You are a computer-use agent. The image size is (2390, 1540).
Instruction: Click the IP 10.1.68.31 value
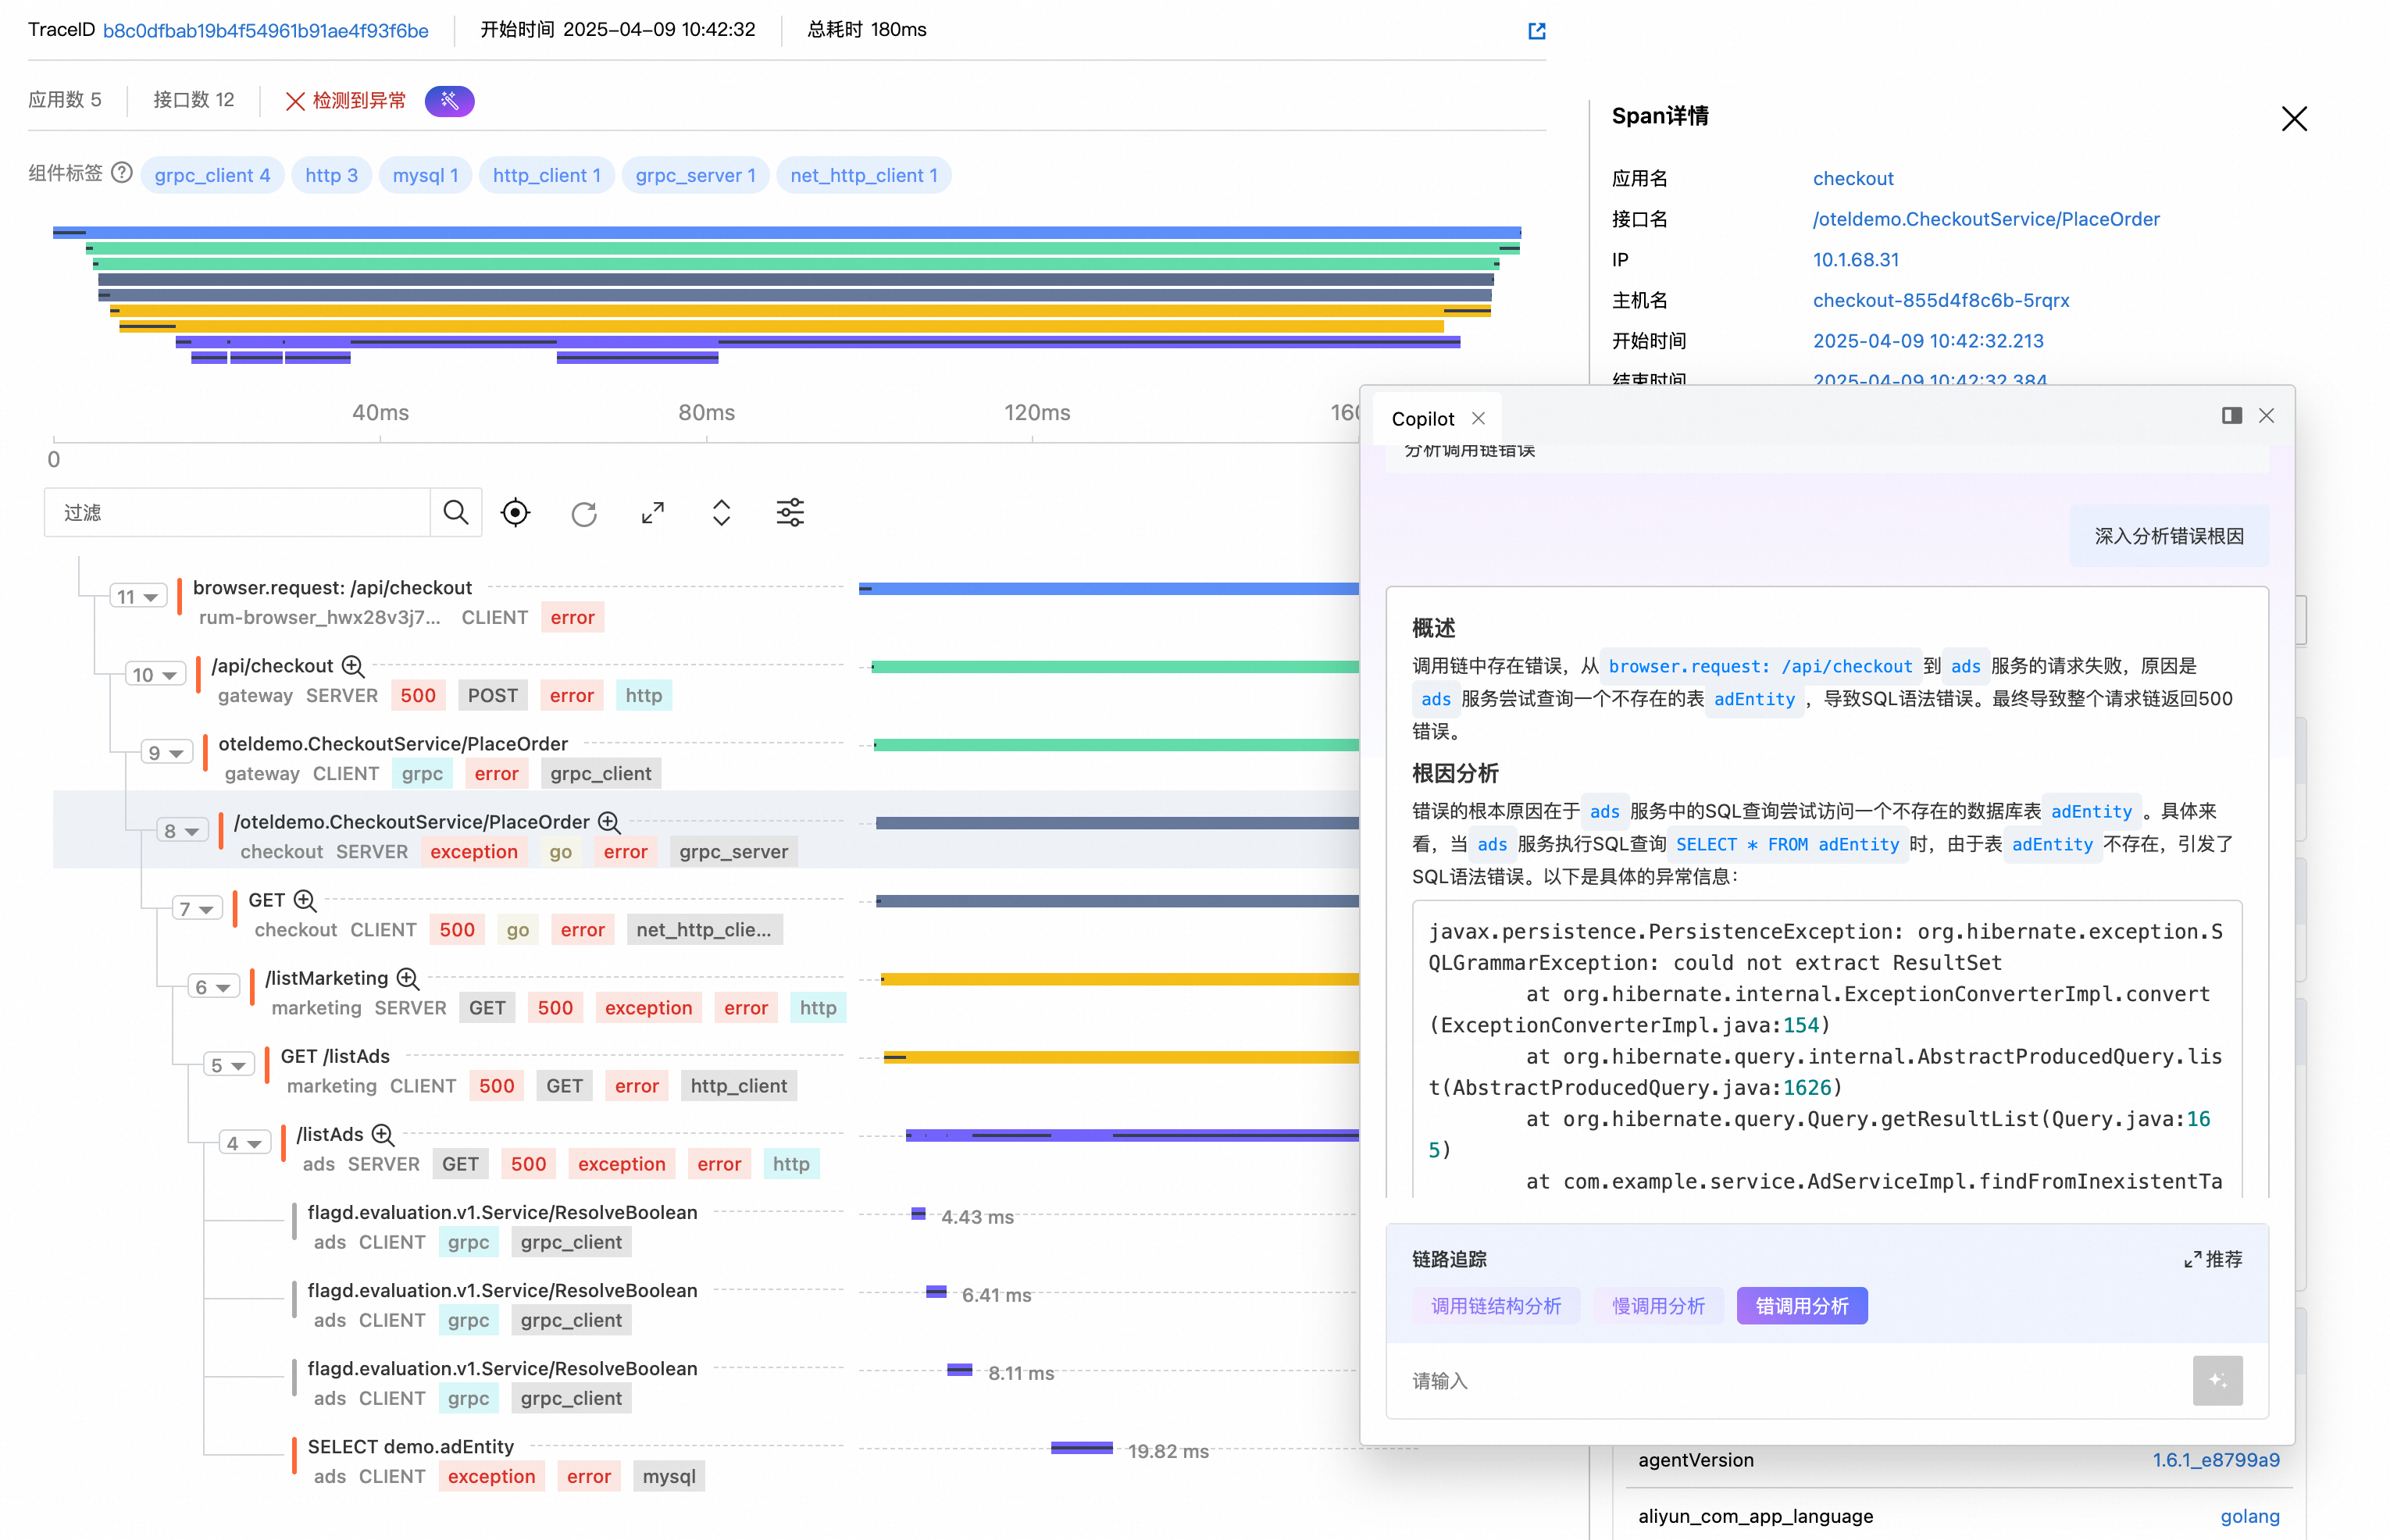(x=1855, y=260)
